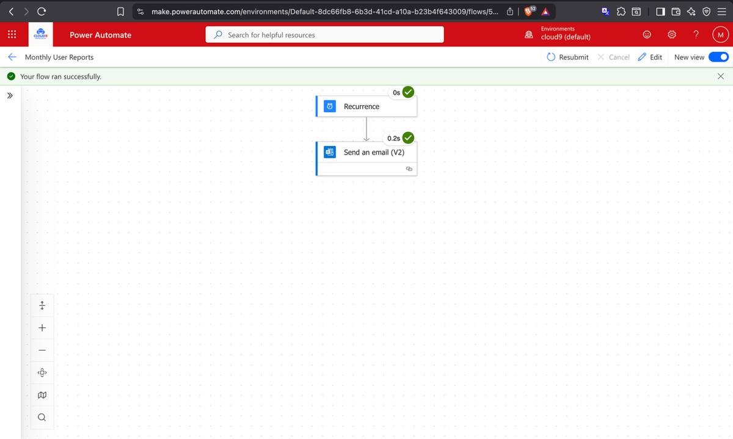Zoom in with the plus control

[x=42, y=328]
